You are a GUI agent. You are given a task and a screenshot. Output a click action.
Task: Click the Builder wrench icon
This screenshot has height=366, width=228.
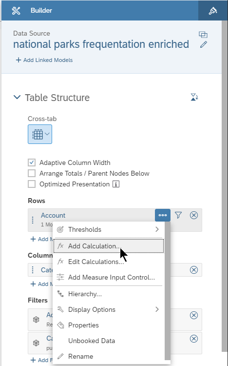click(x=16, y=11)
